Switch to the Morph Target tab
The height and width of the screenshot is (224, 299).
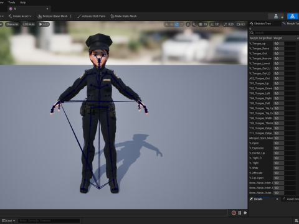291,24
